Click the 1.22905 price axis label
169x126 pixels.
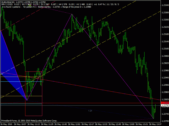[165, 85]
